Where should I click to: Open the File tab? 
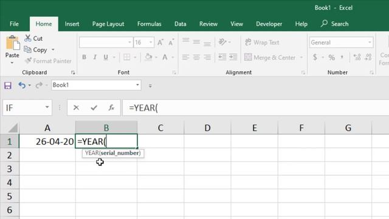[14, 24]
